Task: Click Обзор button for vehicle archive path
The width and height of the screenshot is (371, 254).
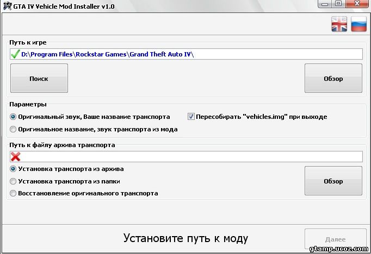Action: tap(333, 181)
